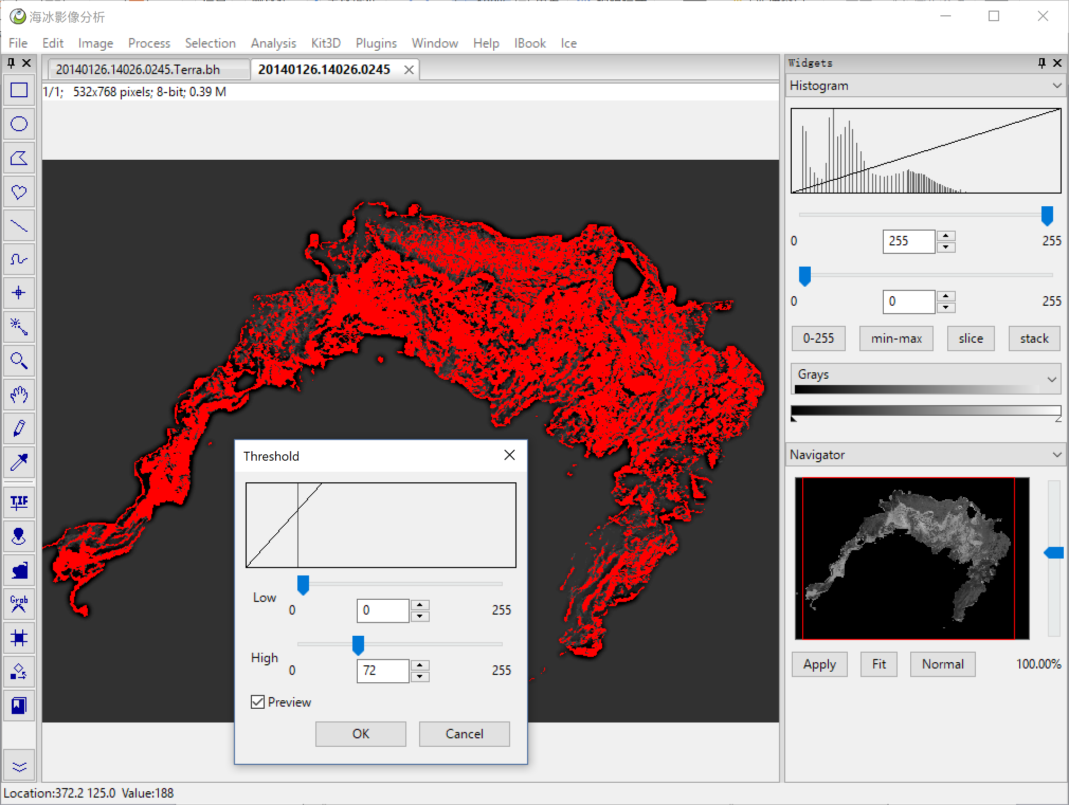Open the Grays colormap dropdown
This screenshot has width=1069, height=805.
click(1052, 379)
